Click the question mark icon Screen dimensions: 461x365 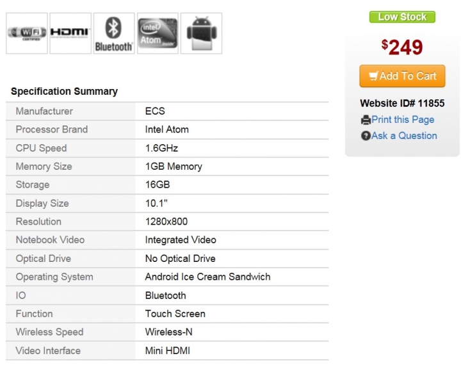pyautogui.click(x=366, y=136)
